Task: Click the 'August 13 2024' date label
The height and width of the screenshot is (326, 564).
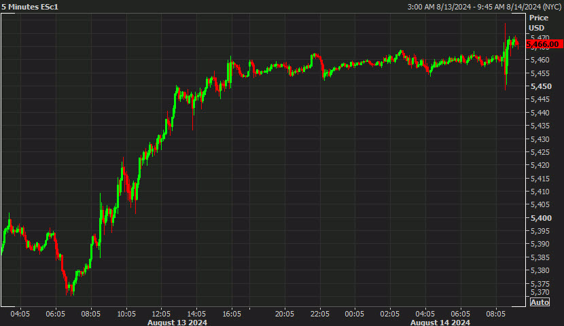Action: click(x=177, y=323)
